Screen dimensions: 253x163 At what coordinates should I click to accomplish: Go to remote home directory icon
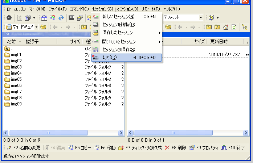tap(226, 27)
